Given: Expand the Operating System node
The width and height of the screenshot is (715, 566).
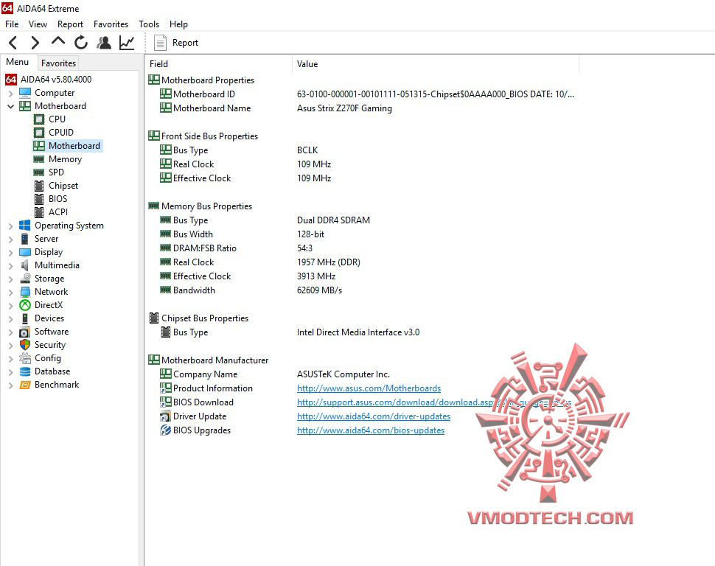Looking at the screenshot, I should coord(10,226).
